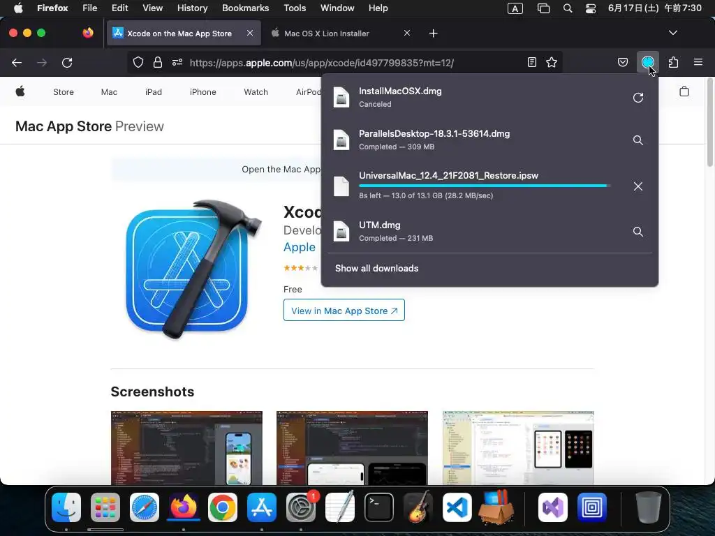Image resolution: width=715 pixels, height=536 pixels.
Task: Click the Store link in Apple nav
Action: [x=64, y=92]
